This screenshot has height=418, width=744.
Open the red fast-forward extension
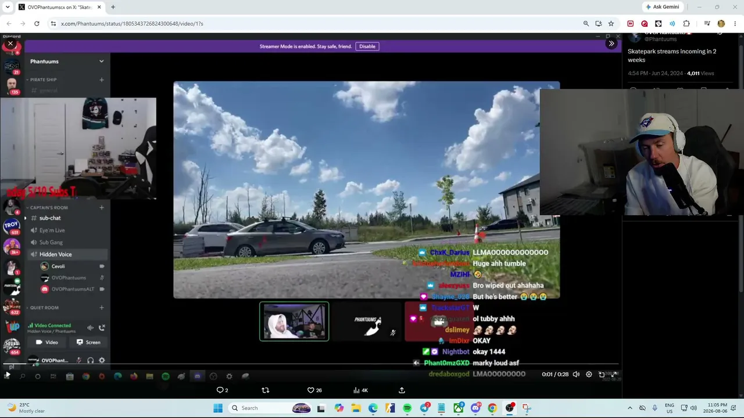[630, 24]
